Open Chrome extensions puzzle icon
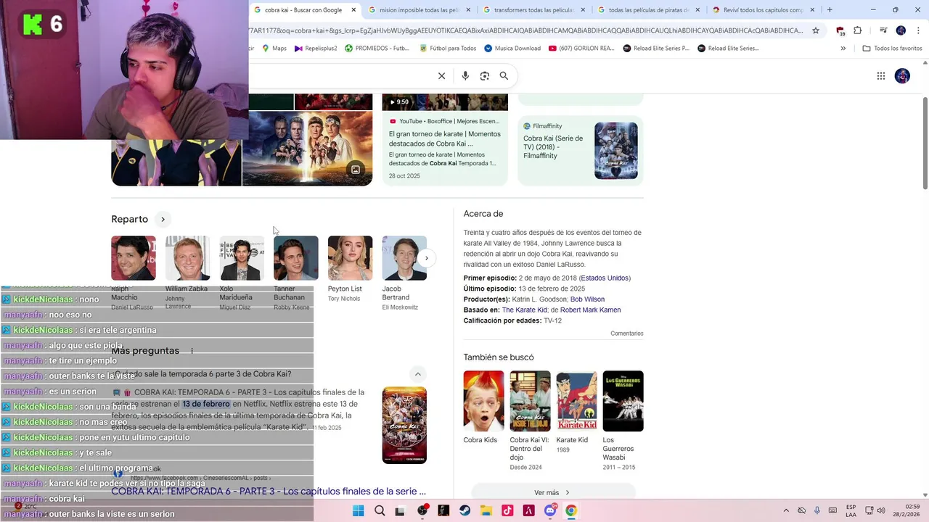This screenshot has height=522, width=929. click(858, 30)
